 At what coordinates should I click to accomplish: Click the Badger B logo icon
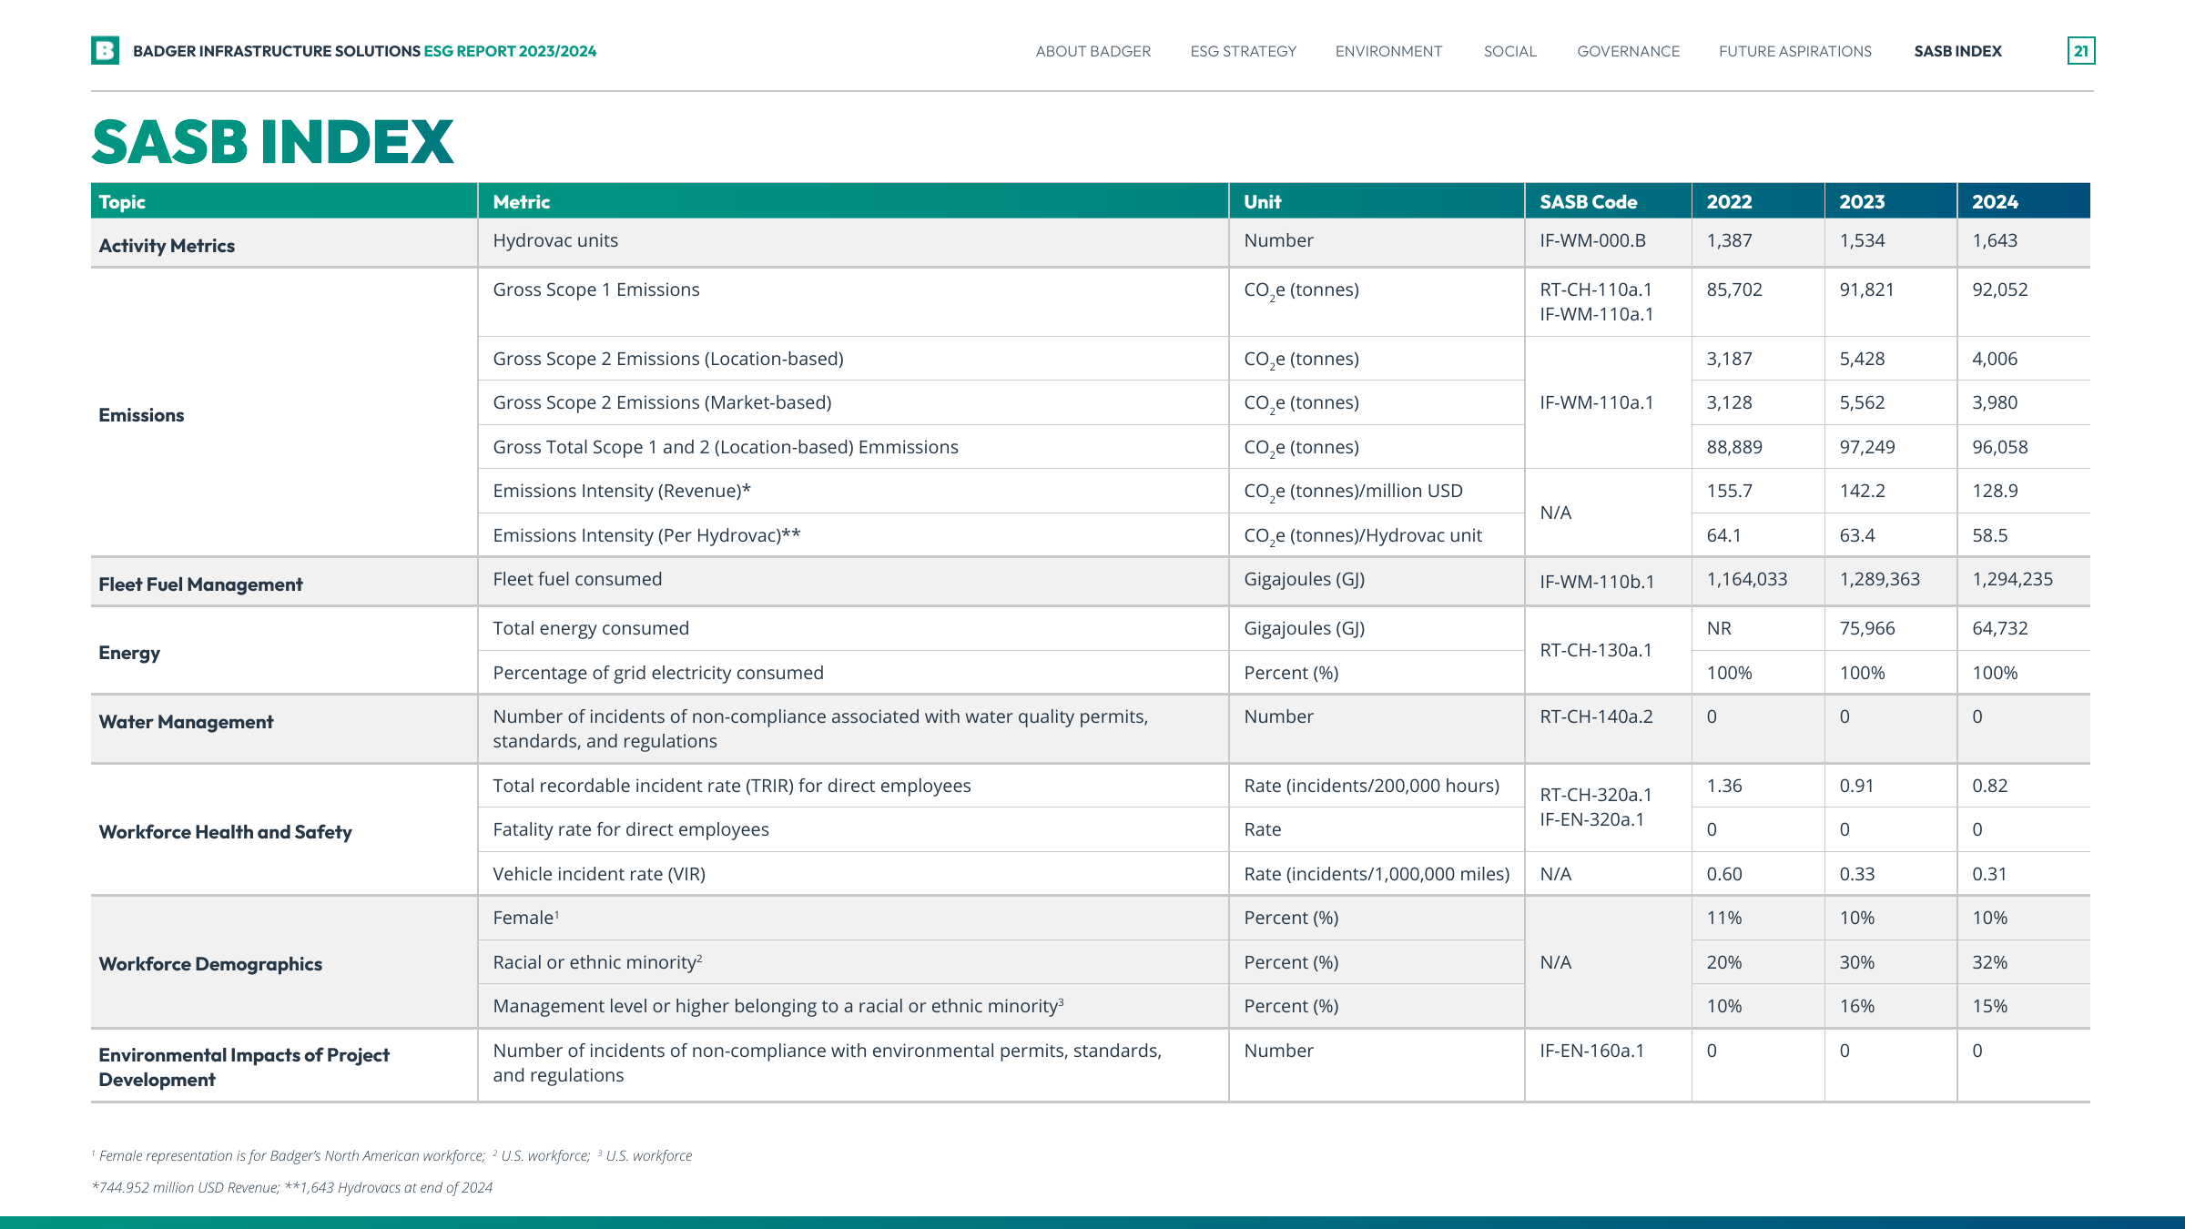point(105,50)
